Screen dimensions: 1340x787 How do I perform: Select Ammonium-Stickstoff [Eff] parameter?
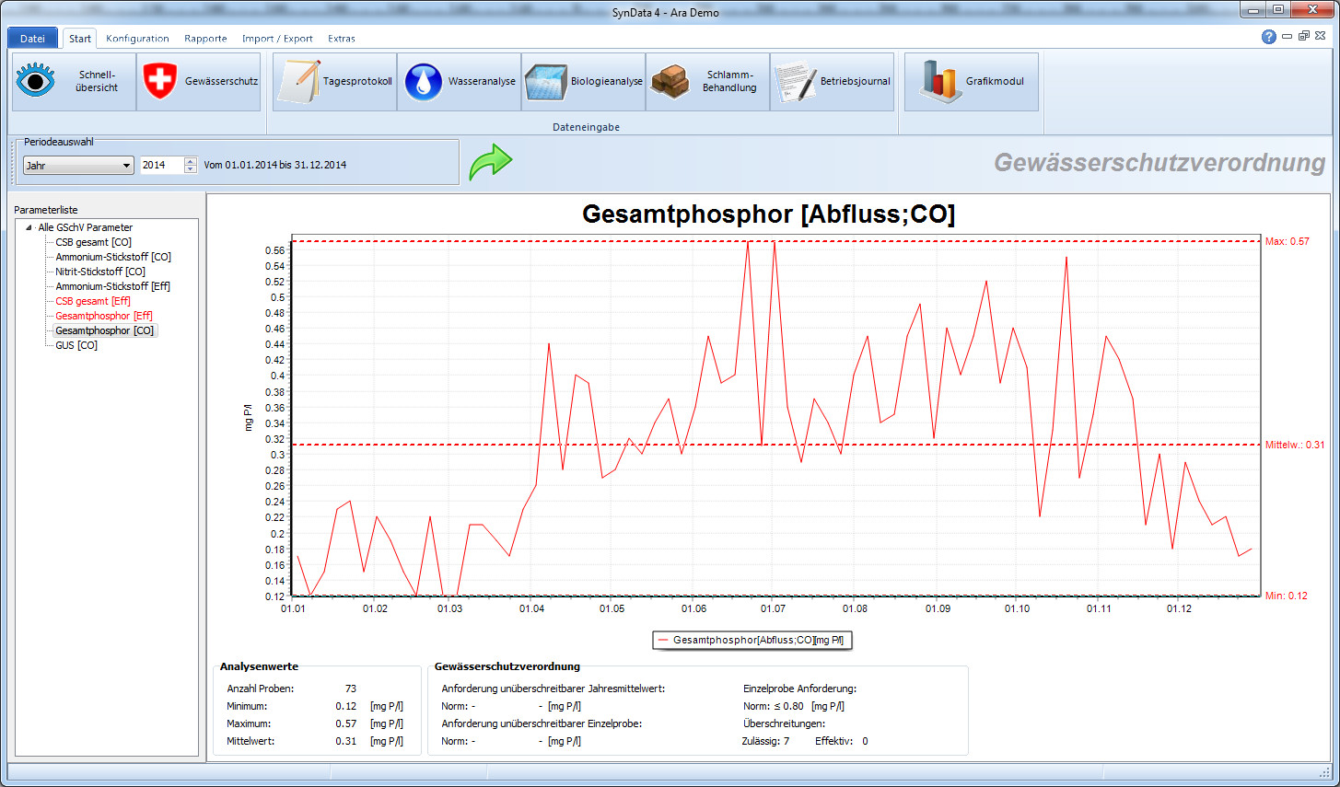[x=112, y=286]
